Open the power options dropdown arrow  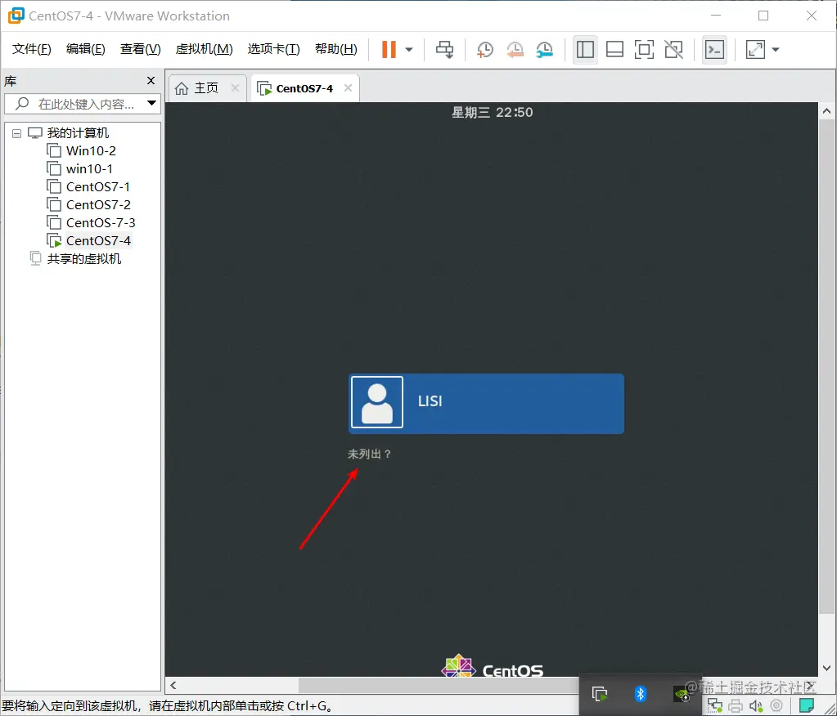pos(409,50)
